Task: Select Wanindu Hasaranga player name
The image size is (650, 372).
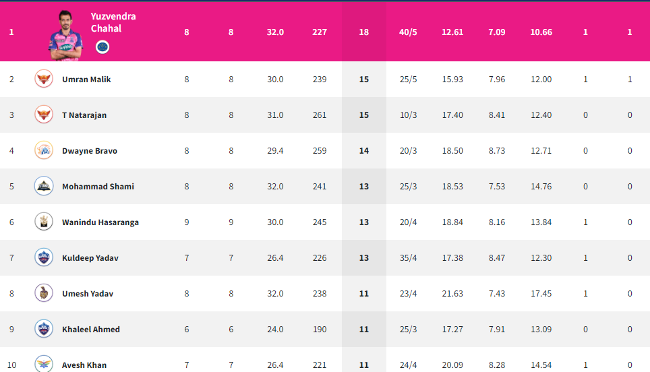Action: [100, 222]
